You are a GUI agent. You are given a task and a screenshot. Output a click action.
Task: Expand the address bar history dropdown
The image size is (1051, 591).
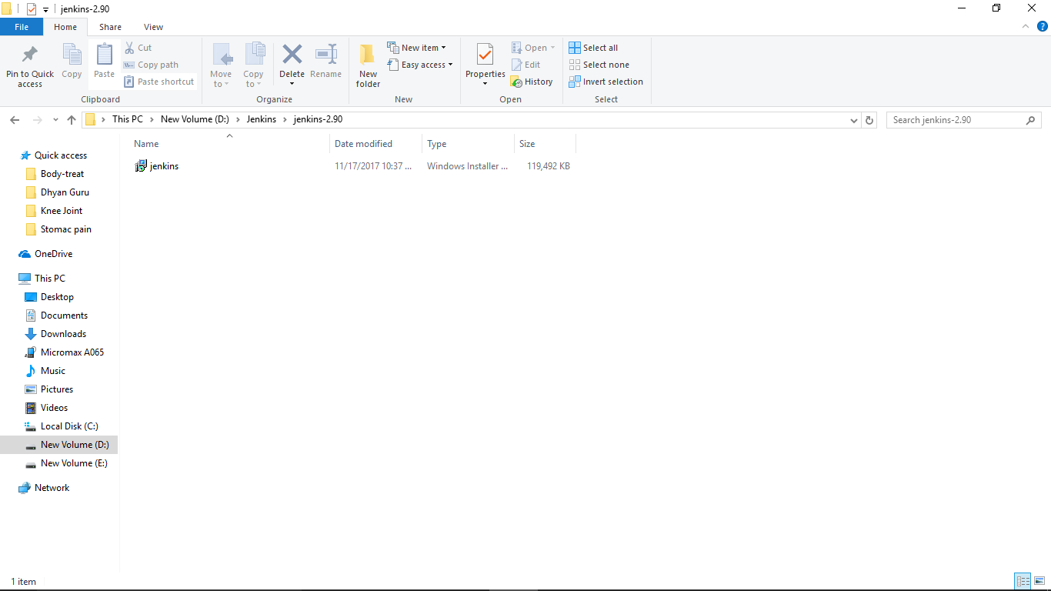pos(853,120)
